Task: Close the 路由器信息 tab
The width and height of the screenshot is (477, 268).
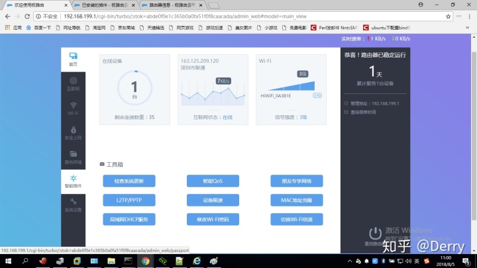Action: [x=201, y=5]
